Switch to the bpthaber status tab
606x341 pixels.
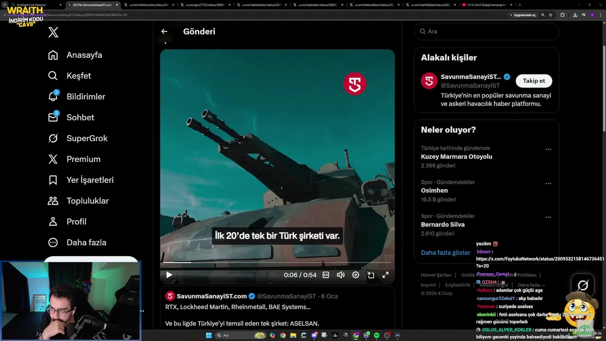coord(317,5)
